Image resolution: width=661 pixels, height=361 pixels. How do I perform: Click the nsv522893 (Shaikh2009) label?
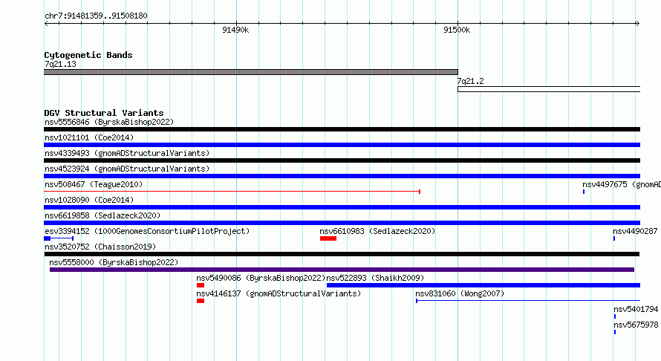375,278
